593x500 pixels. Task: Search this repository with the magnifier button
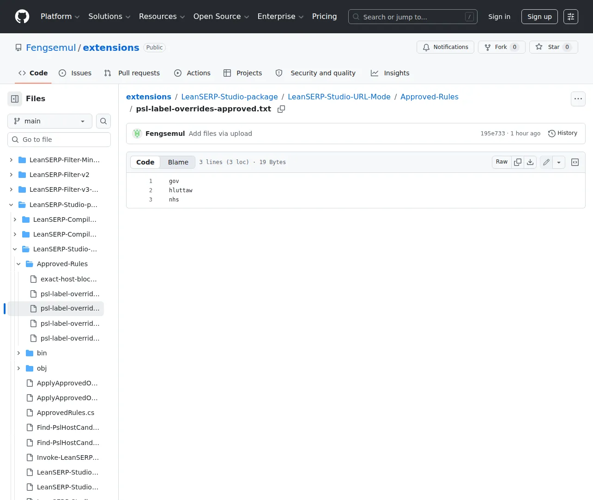[103, 121]
